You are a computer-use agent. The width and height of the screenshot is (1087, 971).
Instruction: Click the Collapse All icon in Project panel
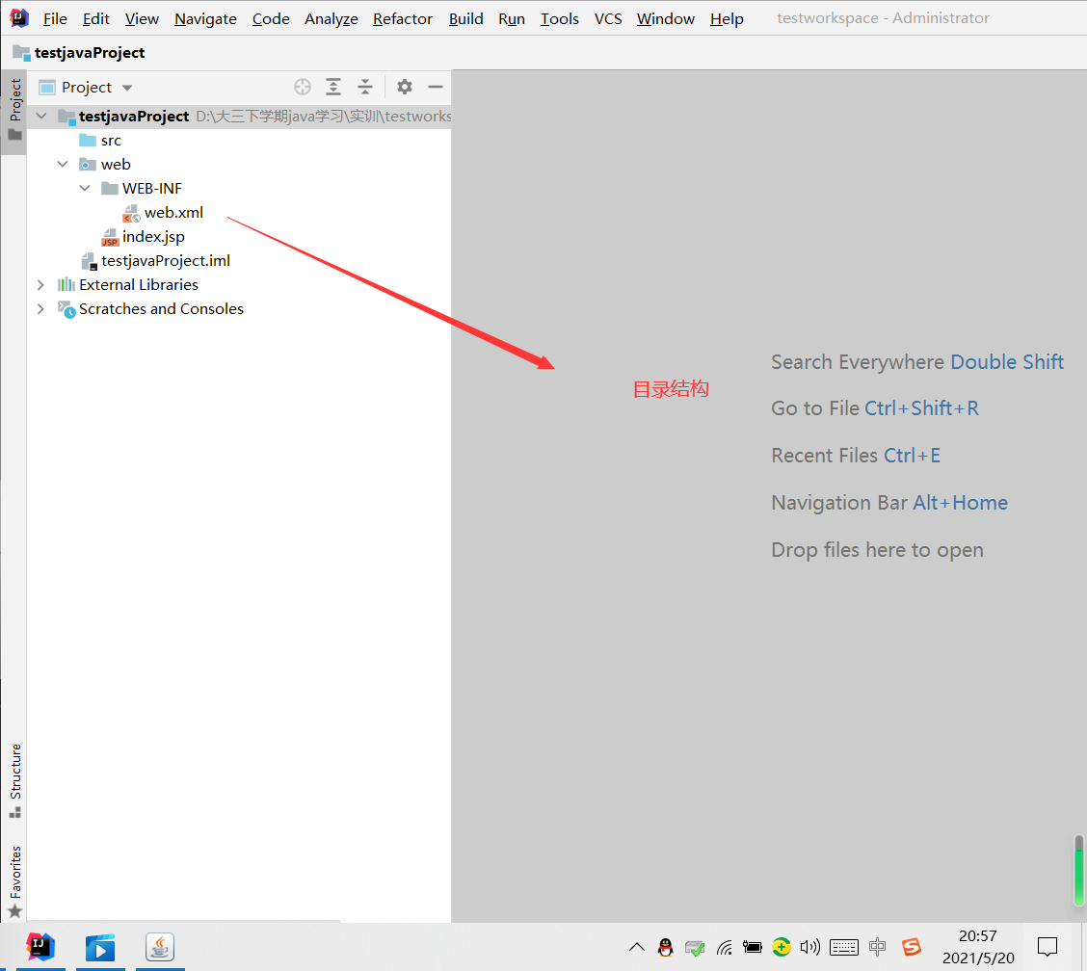[365, 87]
